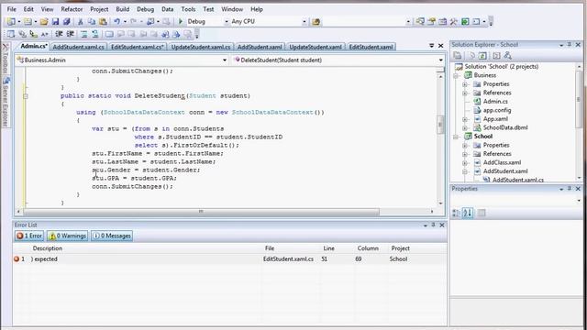
Task: Click Solution Explorer's View Class Diagram icon
Action: (x=507, y=56)
